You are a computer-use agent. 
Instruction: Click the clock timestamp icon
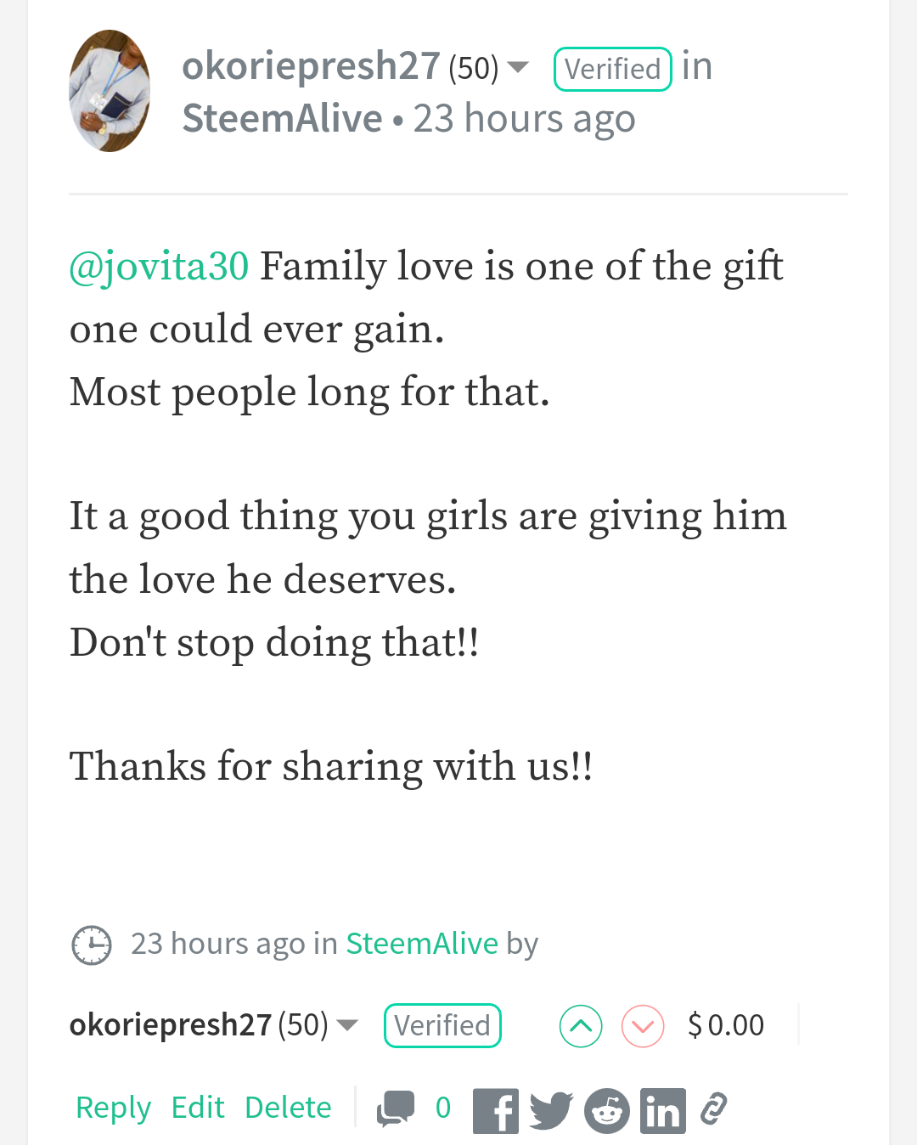[91, 945]
